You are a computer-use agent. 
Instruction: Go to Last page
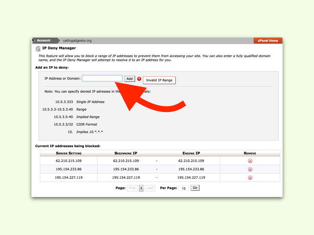[150, 188]
